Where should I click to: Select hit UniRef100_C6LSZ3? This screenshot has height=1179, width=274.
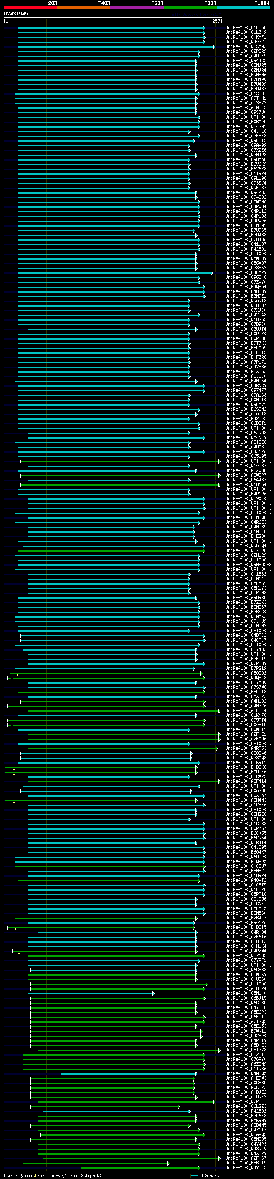click(x=246, y=1106)
